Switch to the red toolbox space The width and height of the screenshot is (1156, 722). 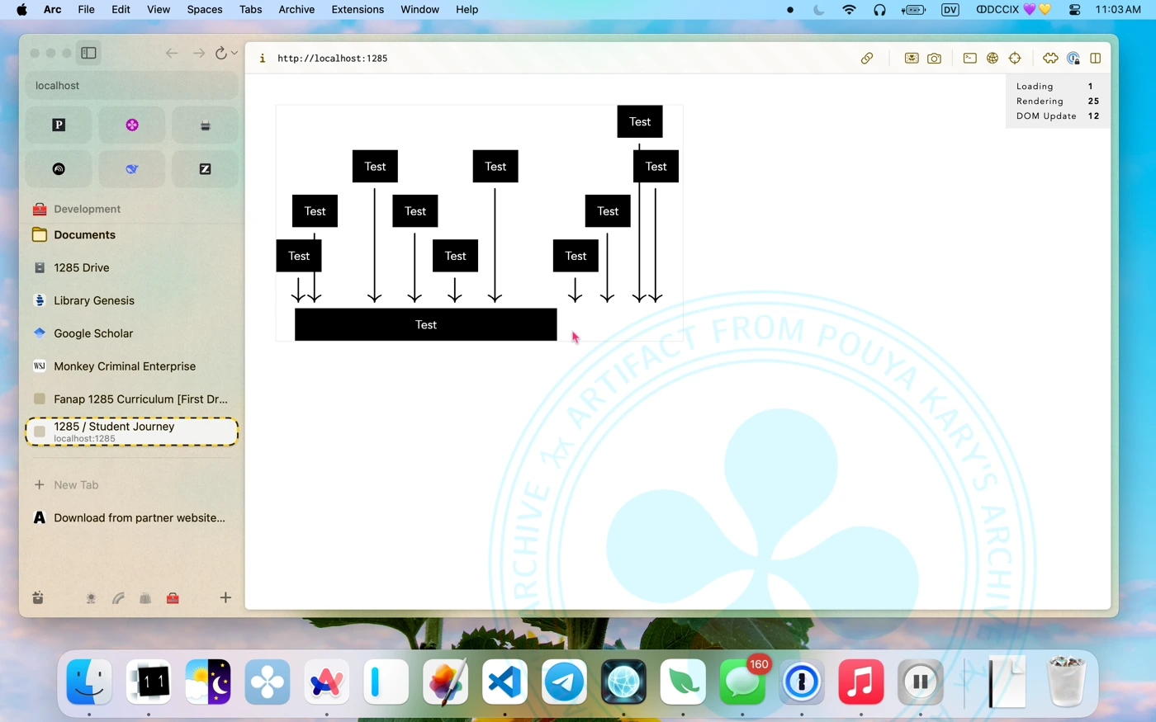[173, 598]
